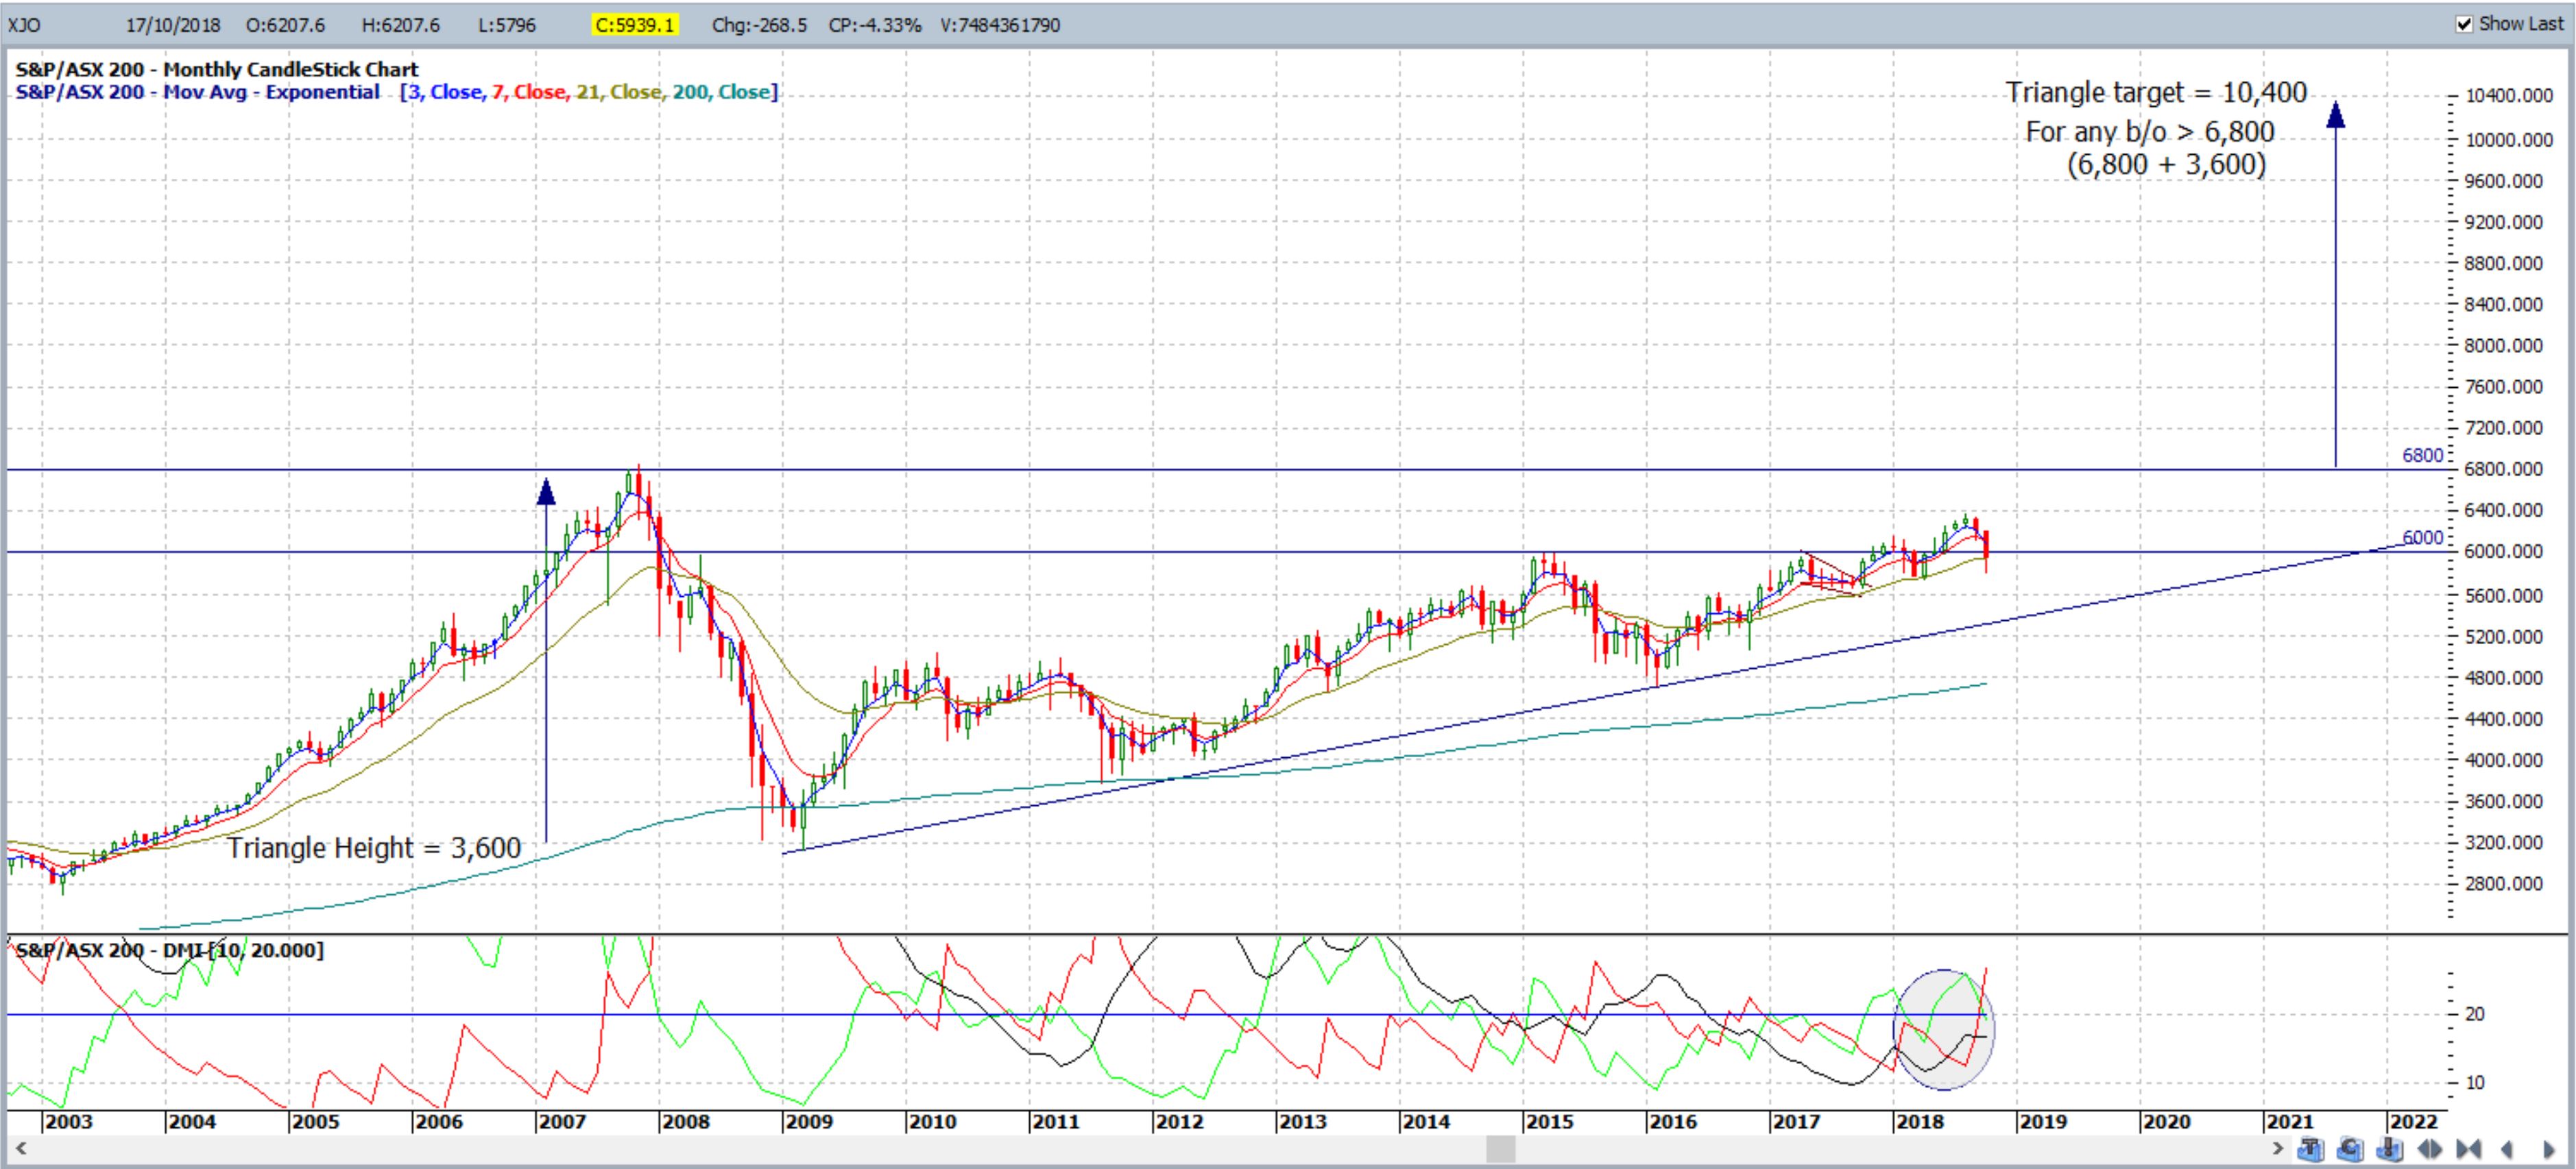Click the 6000 horizontal line label
The image size is (2576, 1169).
[x=2422, y=537]
